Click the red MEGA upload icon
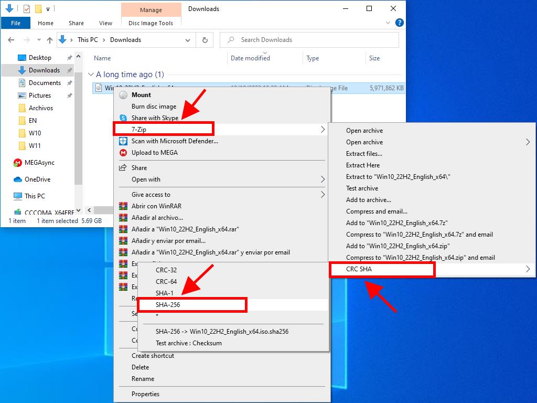 [123, 153]
